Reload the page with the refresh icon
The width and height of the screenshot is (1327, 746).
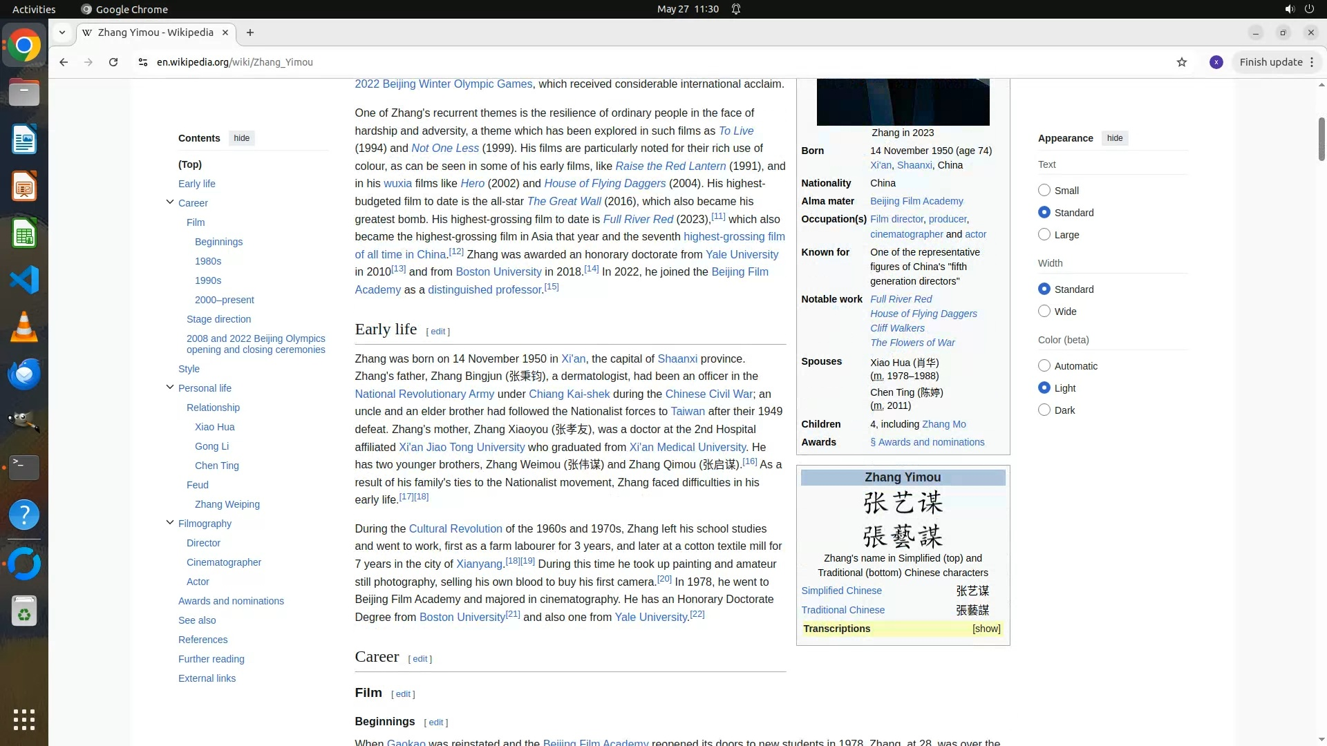(113, 62)
